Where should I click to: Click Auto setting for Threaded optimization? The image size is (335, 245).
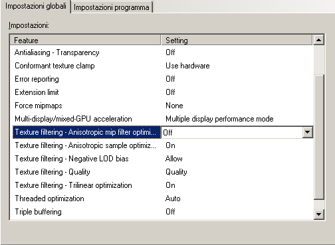pos(173,199)
